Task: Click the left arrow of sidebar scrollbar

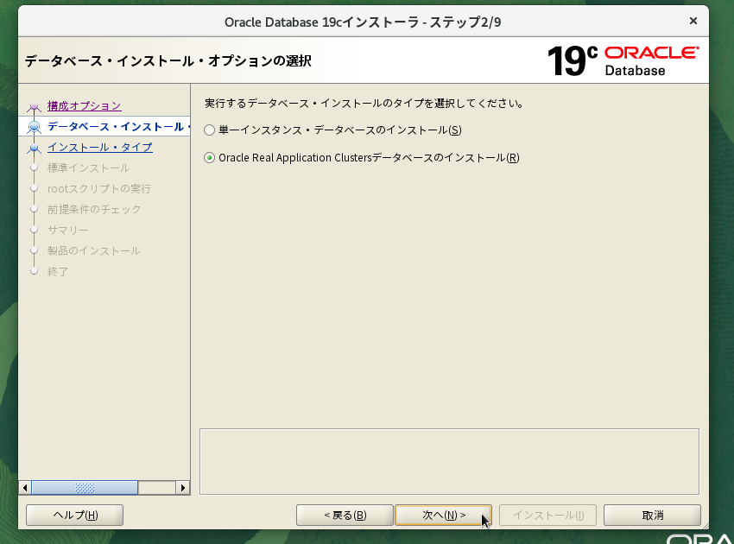Action: (25, 488)
